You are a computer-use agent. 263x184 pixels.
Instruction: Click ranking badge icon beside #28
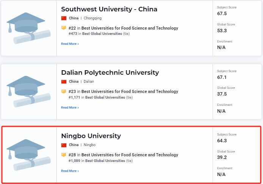64,155
